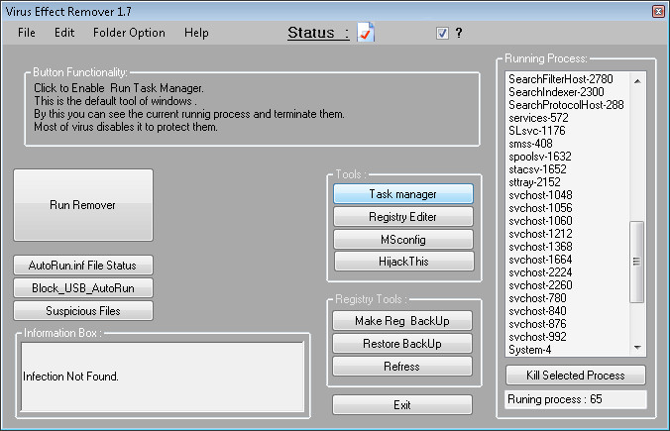The width and height of the screenshot is (670, 431).
Task: Open Registry Editer tool
Action: pyautogui.click(x=403, y=217)
